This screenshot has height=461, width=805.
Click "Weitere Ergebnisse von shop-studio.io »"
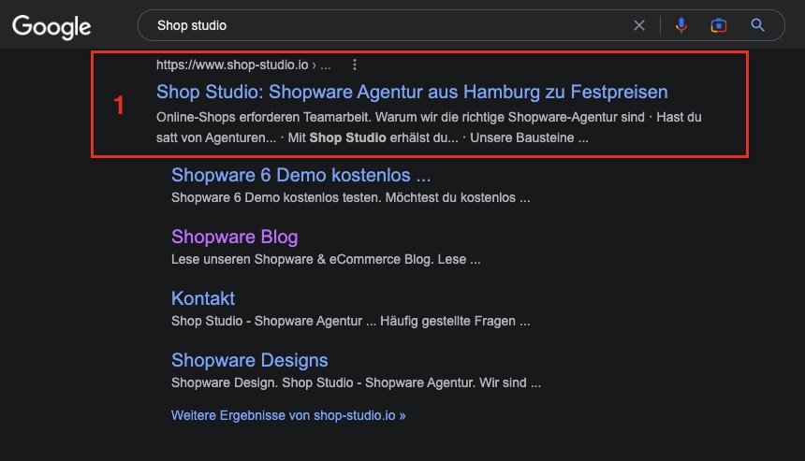click(x=288, y=415)
